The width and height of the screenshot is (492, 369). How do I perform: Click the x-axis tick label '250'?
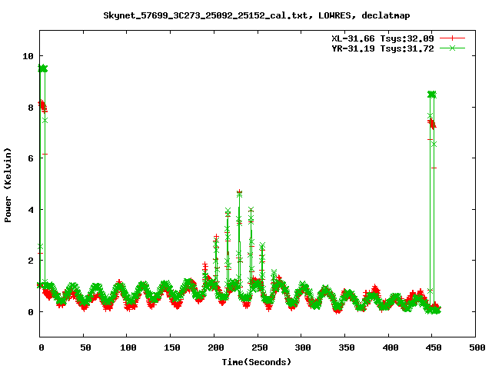pos(259,347)
